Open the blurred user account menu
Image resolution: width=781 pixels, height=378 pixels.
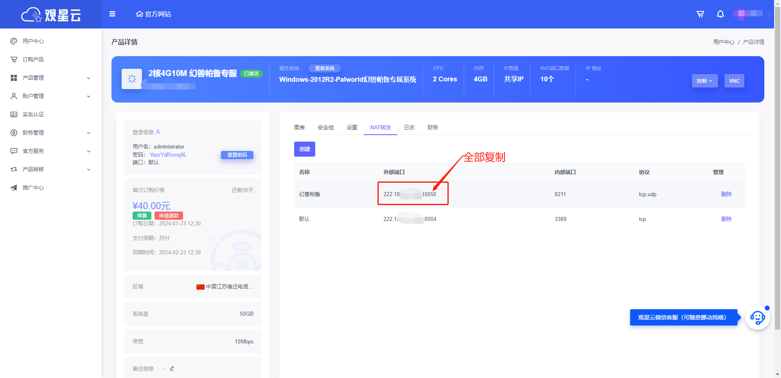(x=748, y=14)
